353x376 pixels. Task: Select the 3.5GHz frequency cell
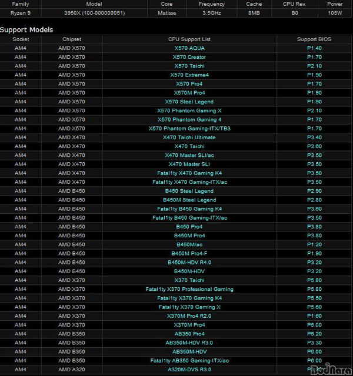[x=212, y=13]
